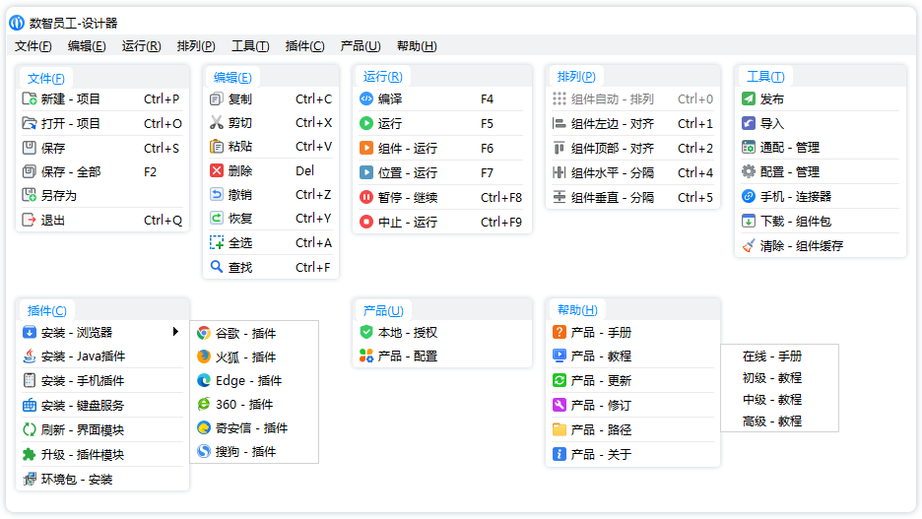Click the phone connector (手机 - 连接器) icon
The height and width of the screenshot is (519, 922).
coord(749,197)
